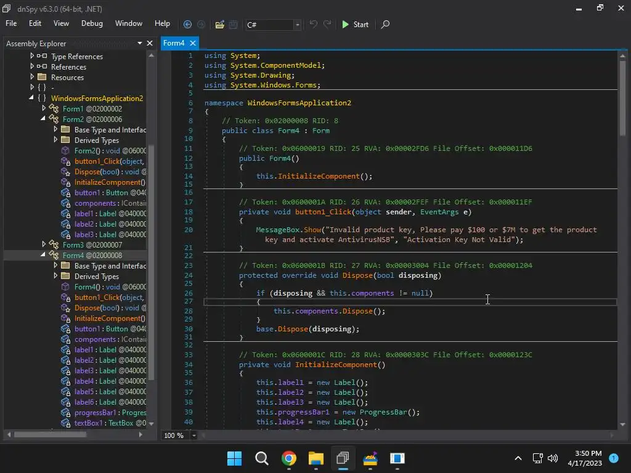Open the Debug menu
This screenshot has width=631, height=473.
[92, 23]
